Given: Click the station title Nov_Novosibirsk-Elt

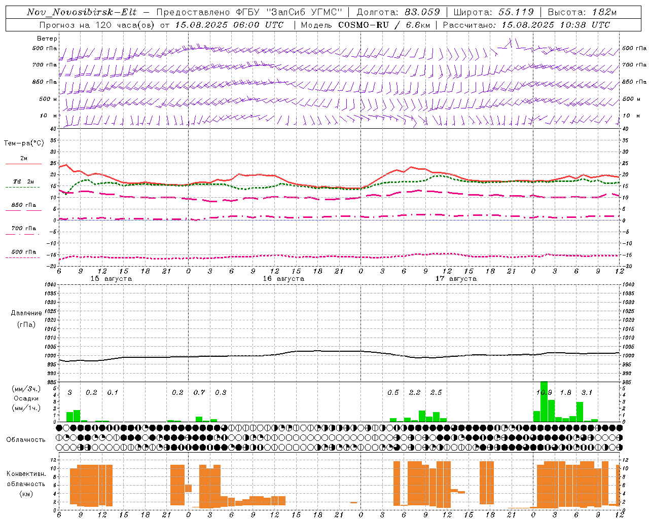Looking at the screenshot, I should 82,12.
